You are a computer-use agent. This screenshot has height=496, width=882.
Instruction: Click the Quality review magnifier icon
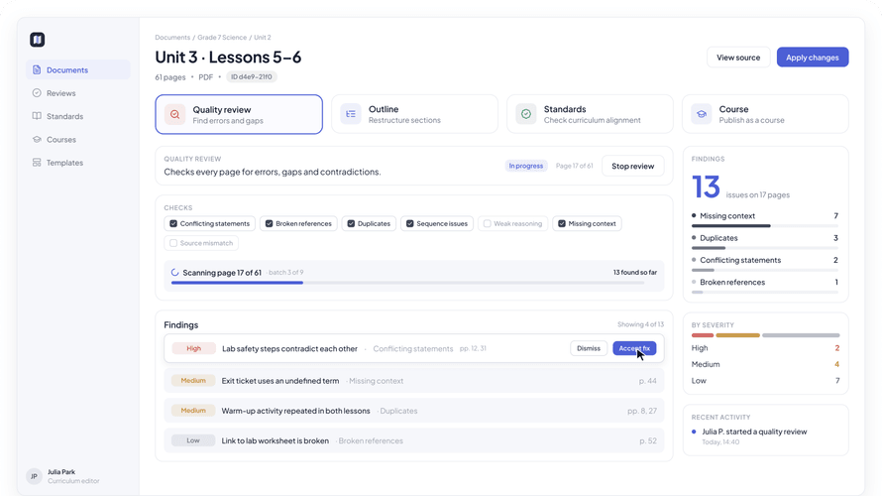(x=175, y=114)
